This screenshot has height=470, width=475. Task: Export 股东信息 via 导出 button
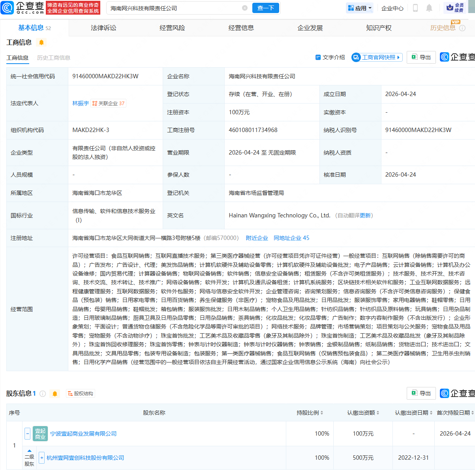pos(421,393)
